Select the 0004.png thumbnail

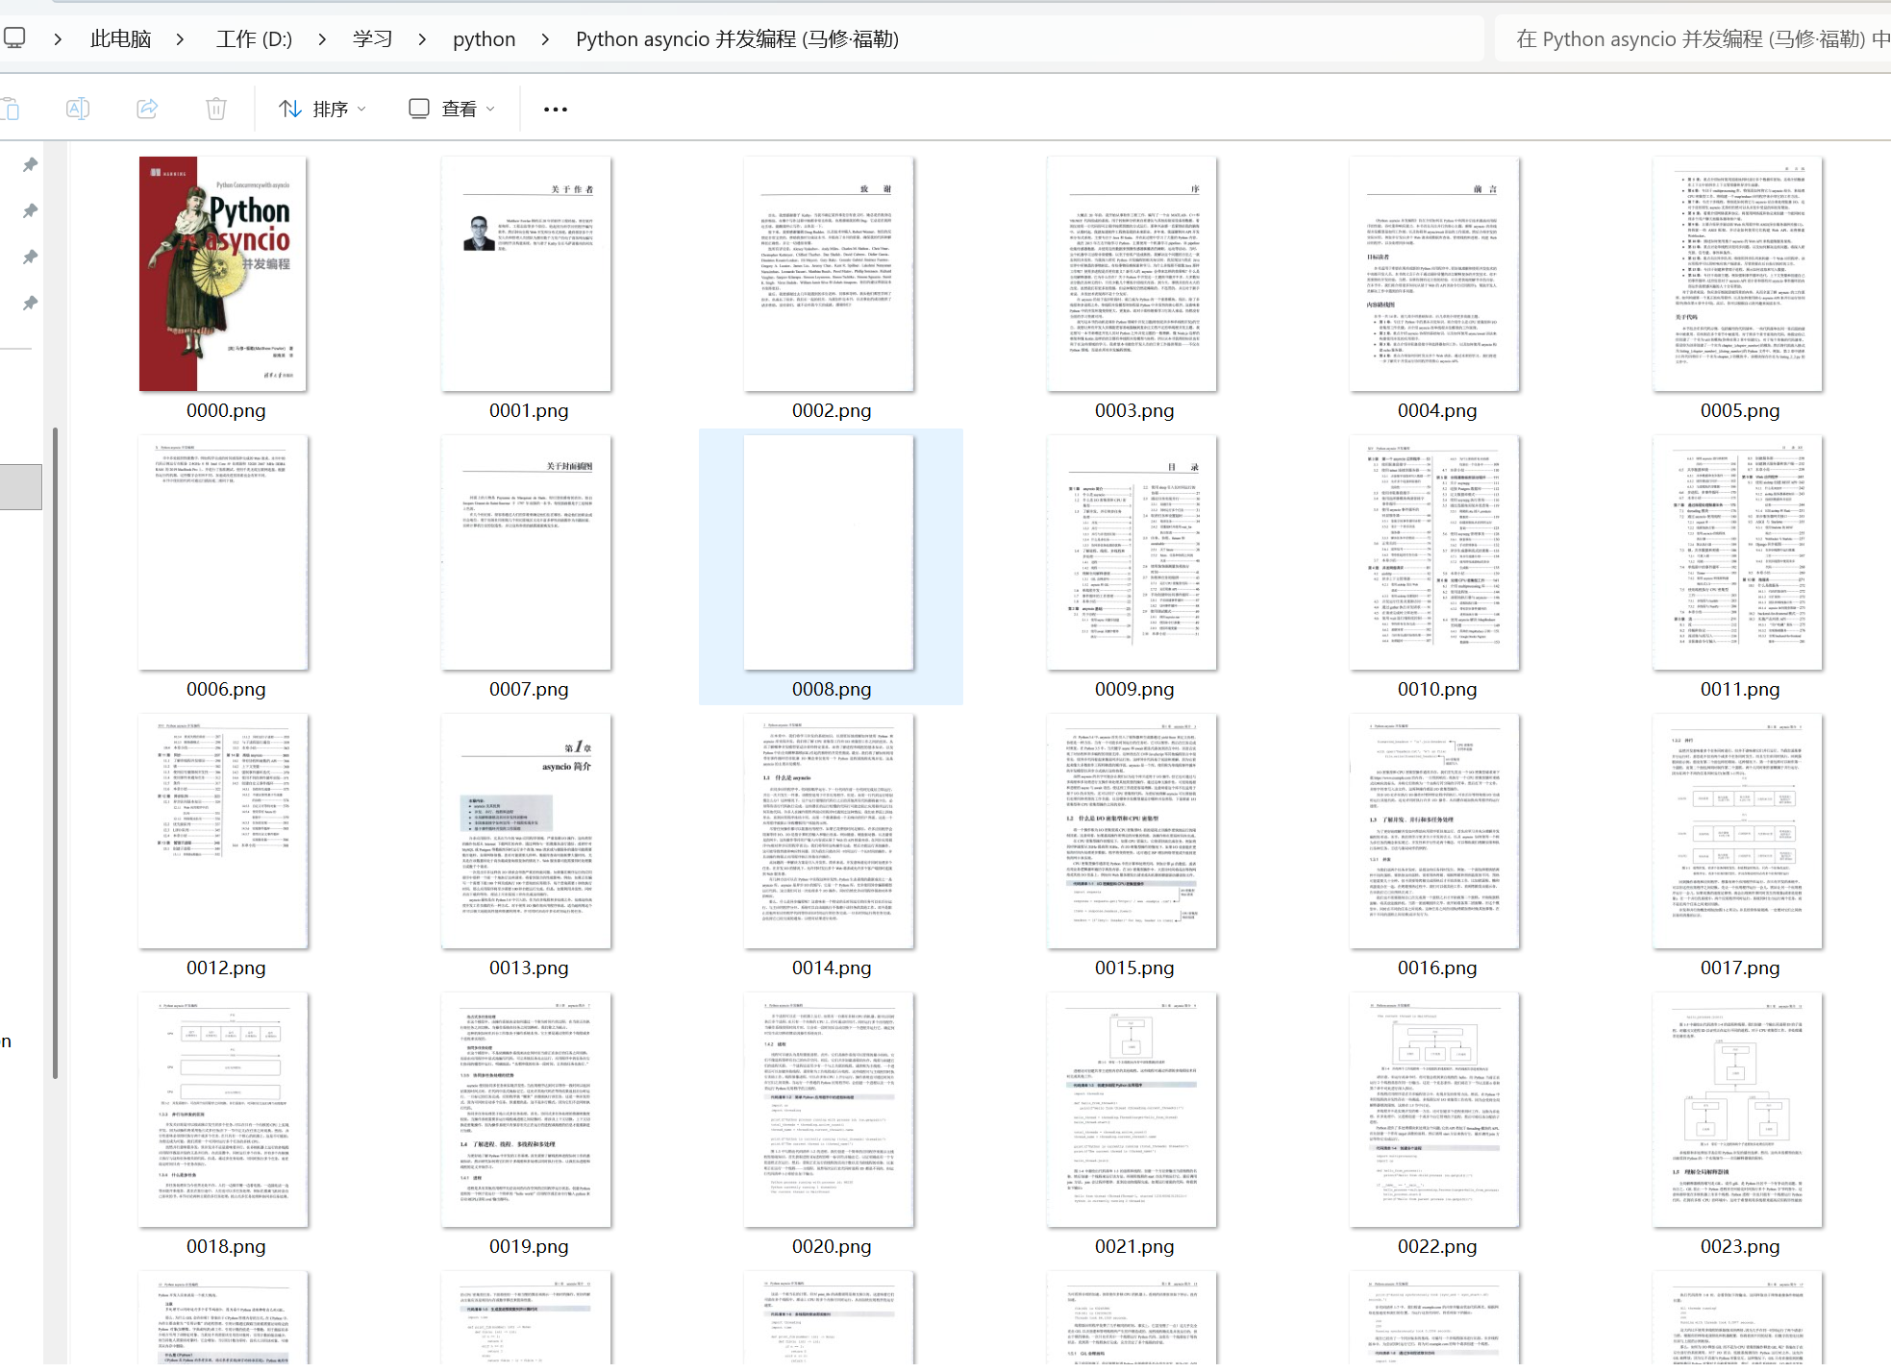1434,274
